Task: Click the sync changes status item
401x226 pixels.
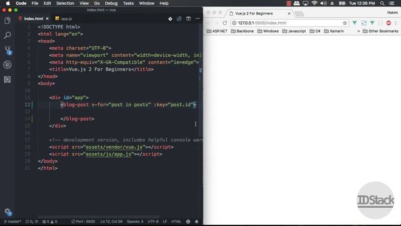Action: pos(32,222)
